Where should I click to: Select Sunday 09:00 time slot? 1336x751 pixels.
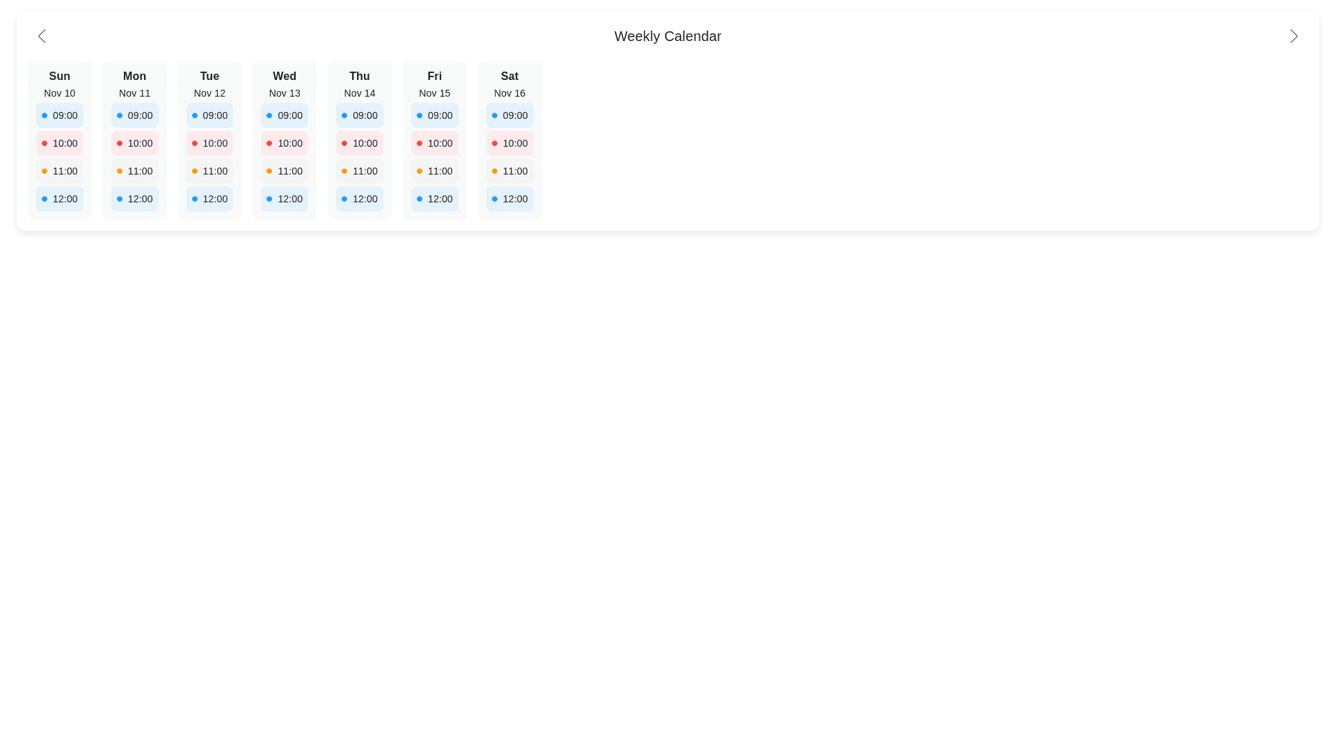tap(60, 115)
